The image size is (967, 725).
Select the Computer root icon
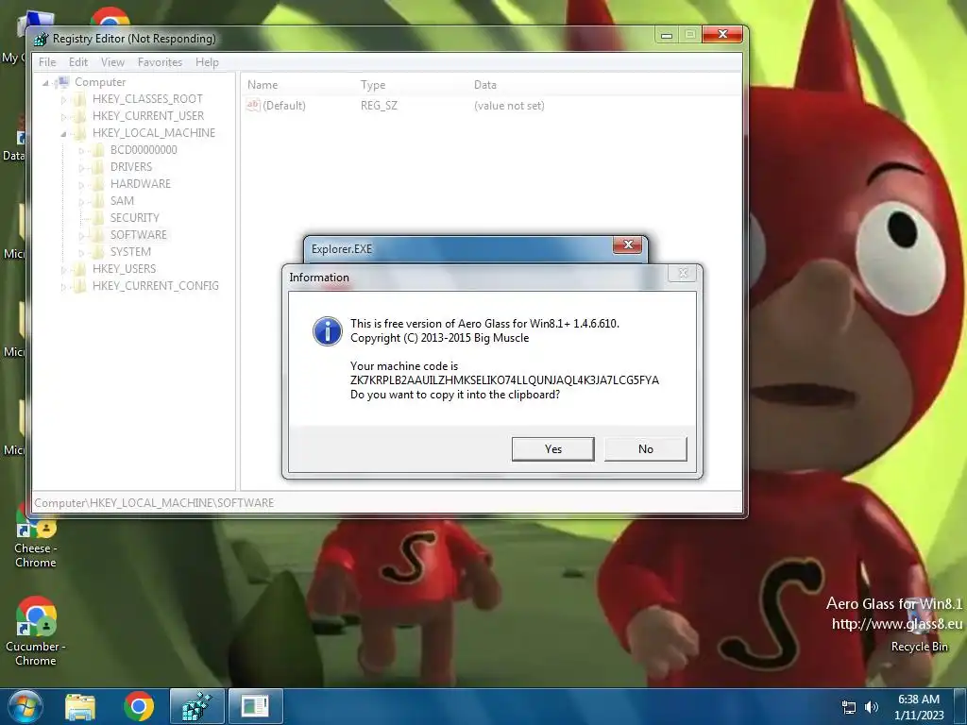(x=62, y=82)
